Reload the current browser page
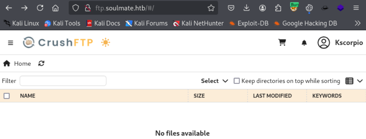 click(40, 8)
